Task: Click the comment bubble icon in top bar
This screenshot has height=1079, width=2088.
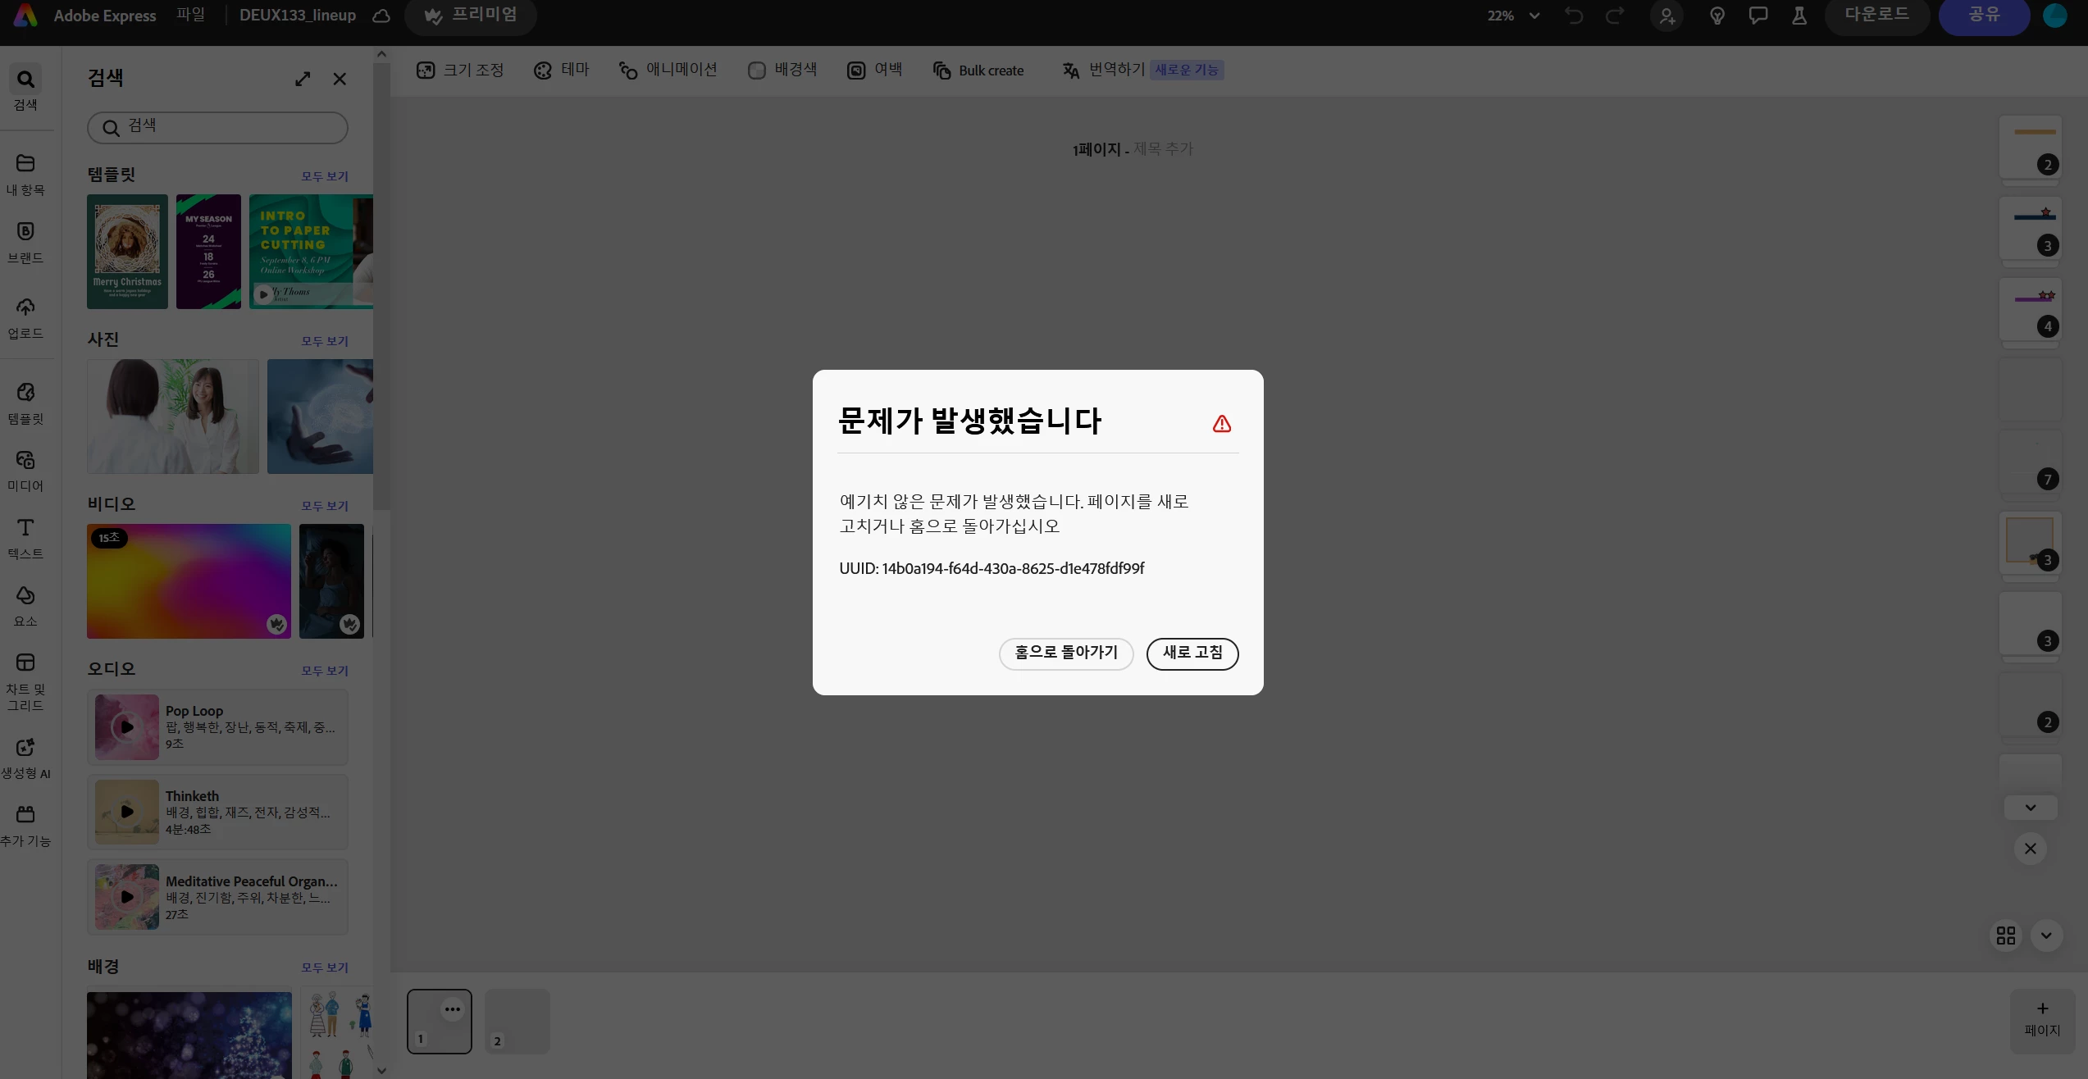Action: tap(1757, 16)
